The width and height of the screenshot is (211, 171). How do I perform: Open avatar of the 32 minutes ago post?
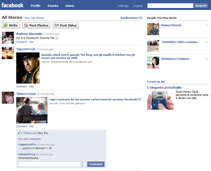(8, 98)
